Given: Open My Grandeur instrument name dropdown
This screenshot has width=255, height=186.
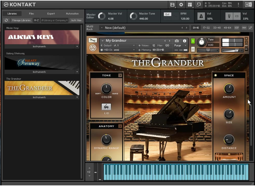Looking at the screenshot, I should [x=103, y=41].
